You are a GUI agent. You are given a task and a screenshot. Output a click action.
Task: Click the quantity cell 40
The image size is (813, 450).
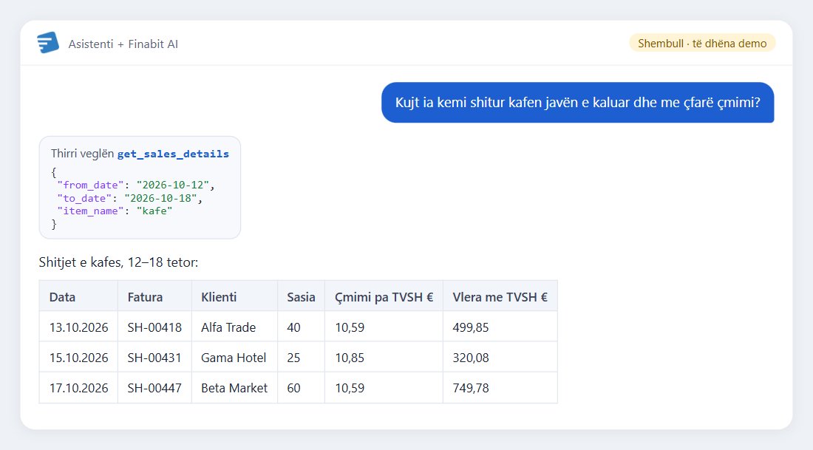tap(302, 327)
